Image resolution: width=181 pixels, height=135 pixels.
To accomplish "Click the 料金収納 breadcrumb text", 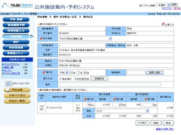I will point(42,17).
